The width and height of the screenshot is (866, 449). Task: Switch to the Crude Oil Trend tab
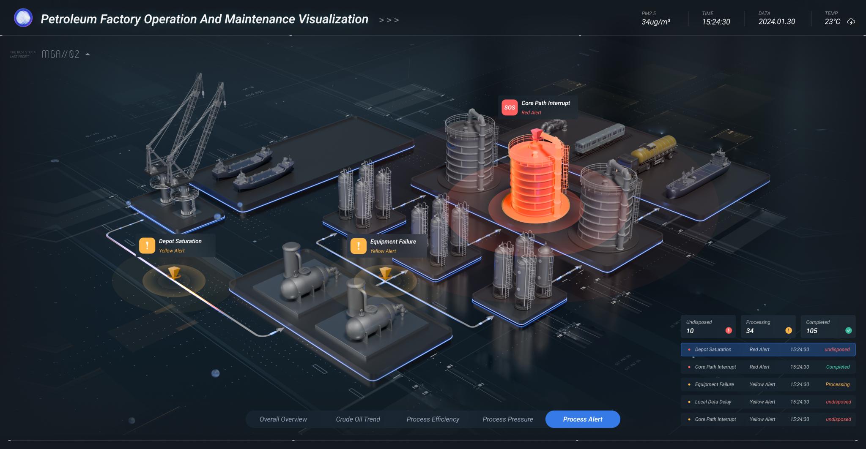click(358, 419)
